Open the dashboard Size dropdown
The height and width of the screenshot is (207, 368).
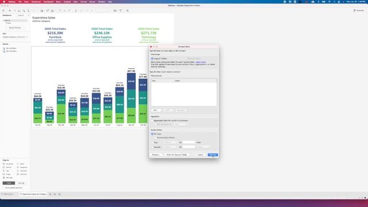(15, 37)
